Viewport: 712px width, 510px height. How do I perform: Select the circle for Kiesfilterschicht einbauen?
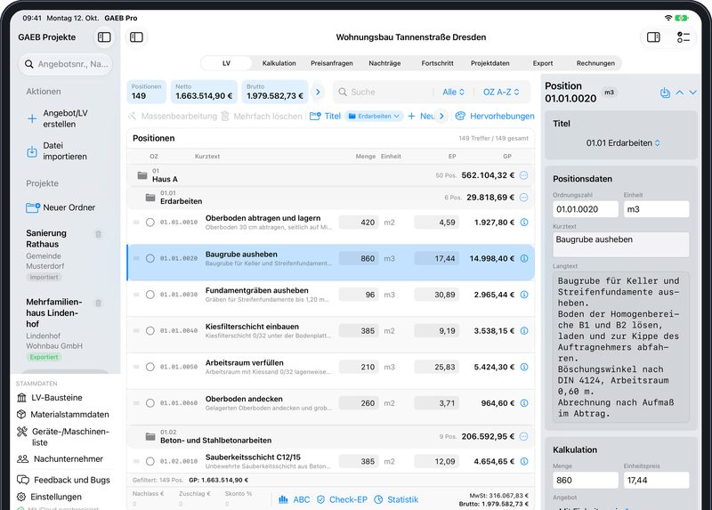[150, 330]
